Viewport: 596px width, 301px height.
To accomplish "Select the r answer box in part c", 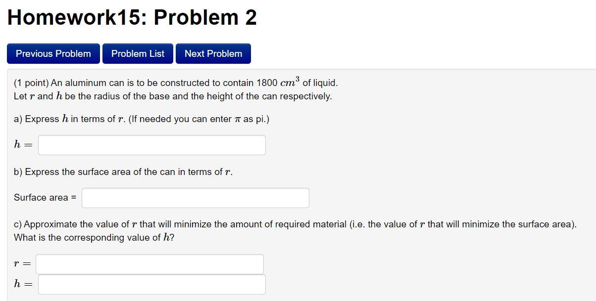I will pos(149,263).
